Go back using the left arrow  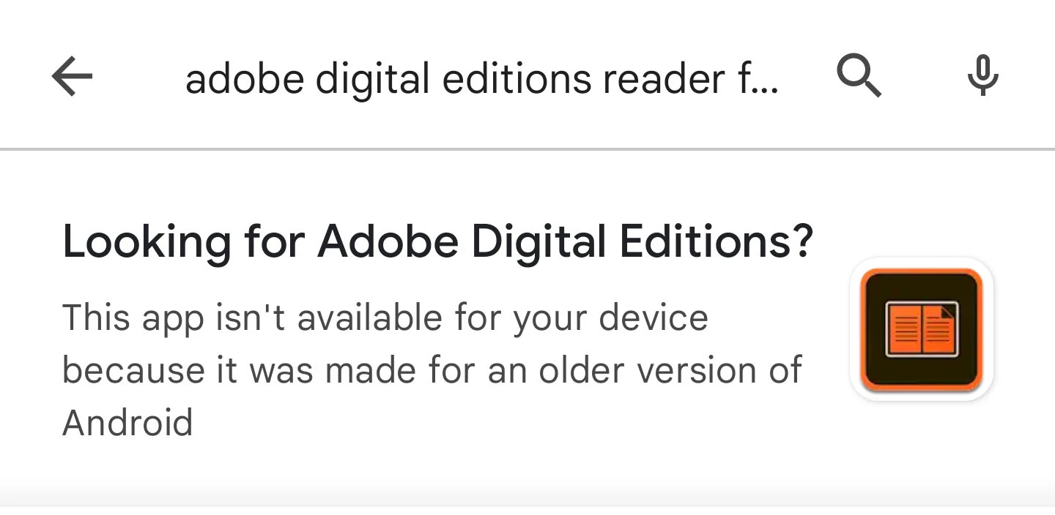tap(72, 76)
